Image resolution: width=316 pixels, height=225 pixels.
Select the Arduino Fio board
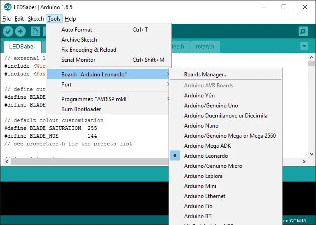pos(226,206)
